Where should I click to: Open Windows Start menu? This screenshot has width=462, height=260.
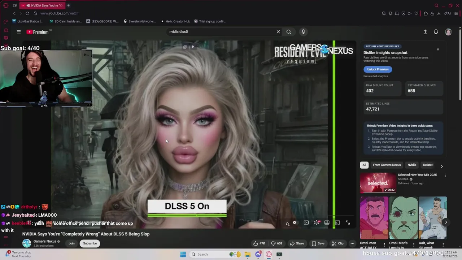tap(183, 254)
